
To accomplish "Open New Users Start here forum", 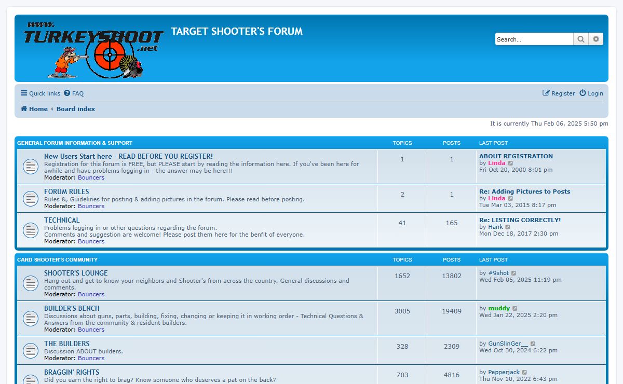I will click(128, 156).
